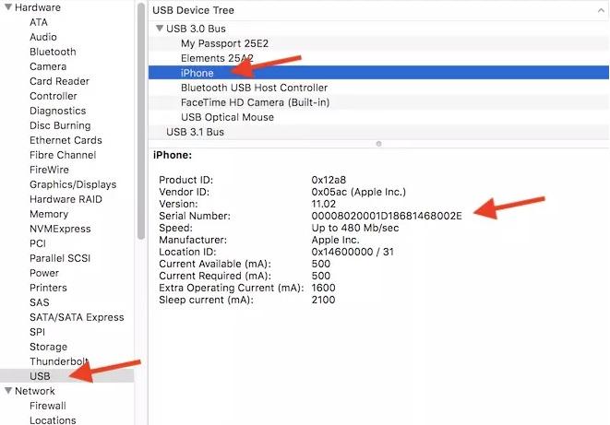The image size is (610, 425).
Task: Collapse the Network section triangle
Action: (x=7, y=390)
